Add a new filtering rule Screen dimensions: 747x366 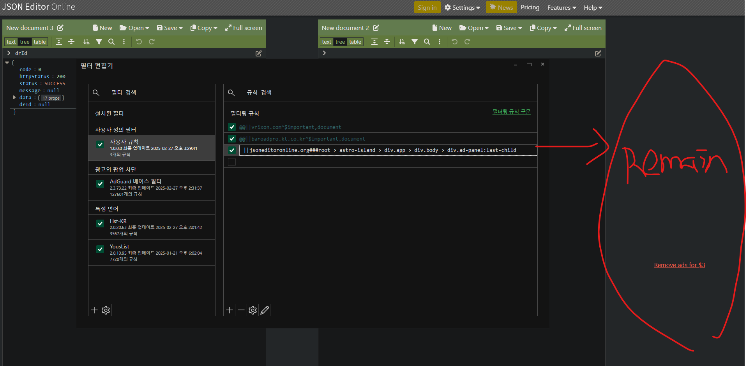pyautogui.click(x=230, y=310)
